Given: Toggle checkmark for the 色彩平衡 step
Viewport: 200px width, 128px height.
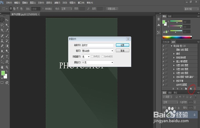Looking at the screenshot, I should (163, 81).
